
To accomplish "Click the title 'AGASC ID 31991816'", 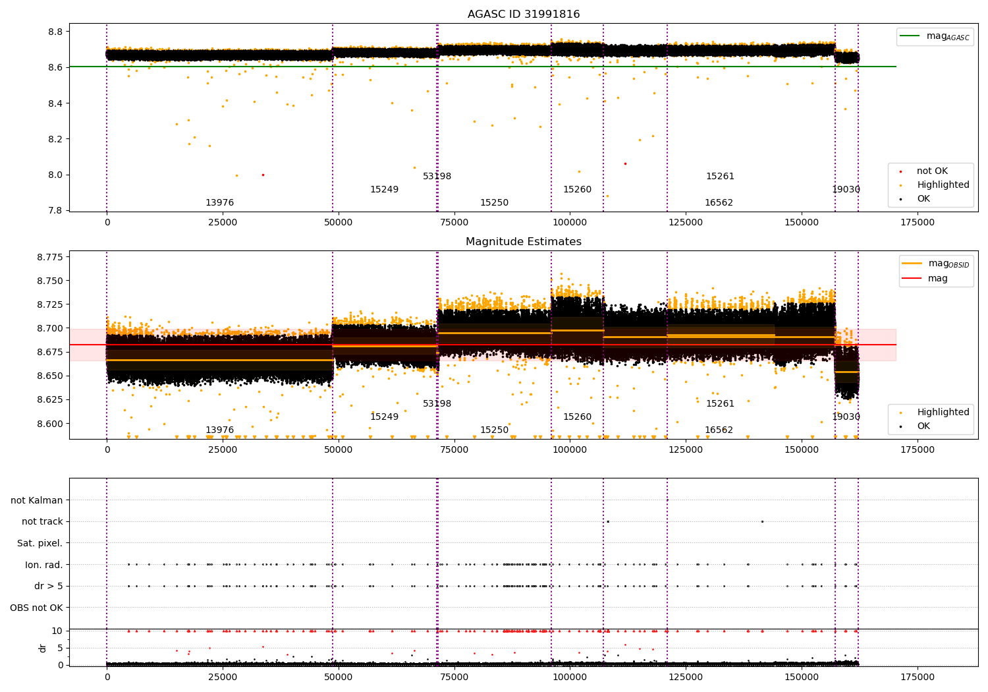I will click(x=524, y=14).
